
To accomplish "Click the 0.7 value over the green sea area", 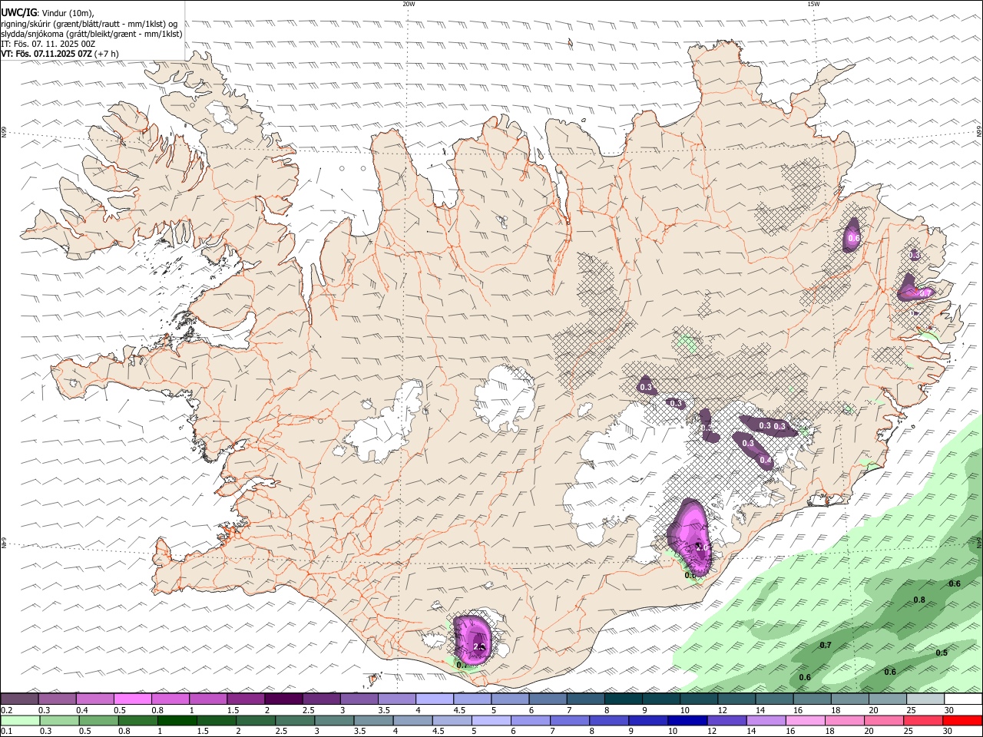I will tap(826, 645).
